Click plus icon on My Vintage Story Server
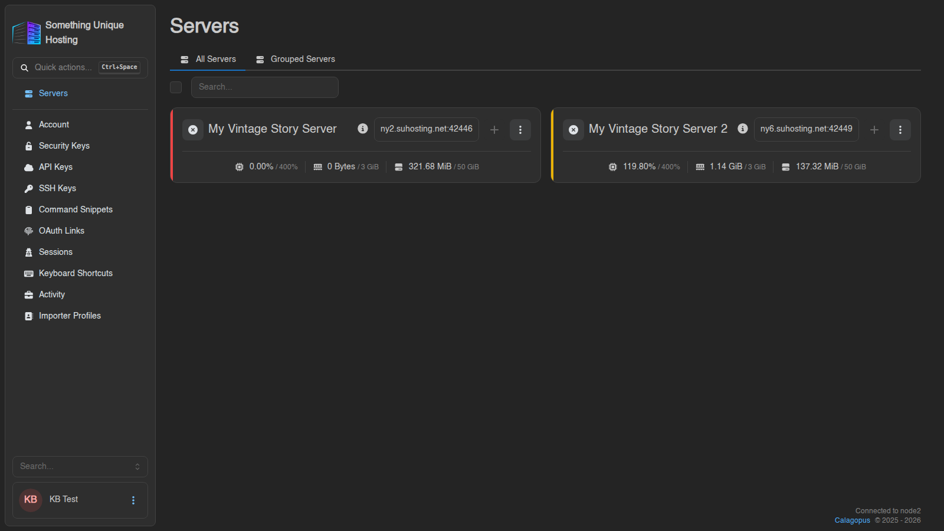The width and height of the screenshot is (944, 531). (494, 130)
